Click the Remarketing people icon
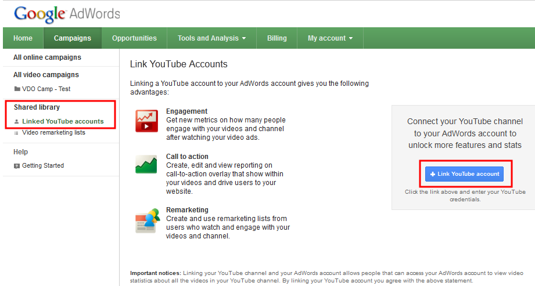The width and height of the screenshot is (535, 286). tap(148, 220)
